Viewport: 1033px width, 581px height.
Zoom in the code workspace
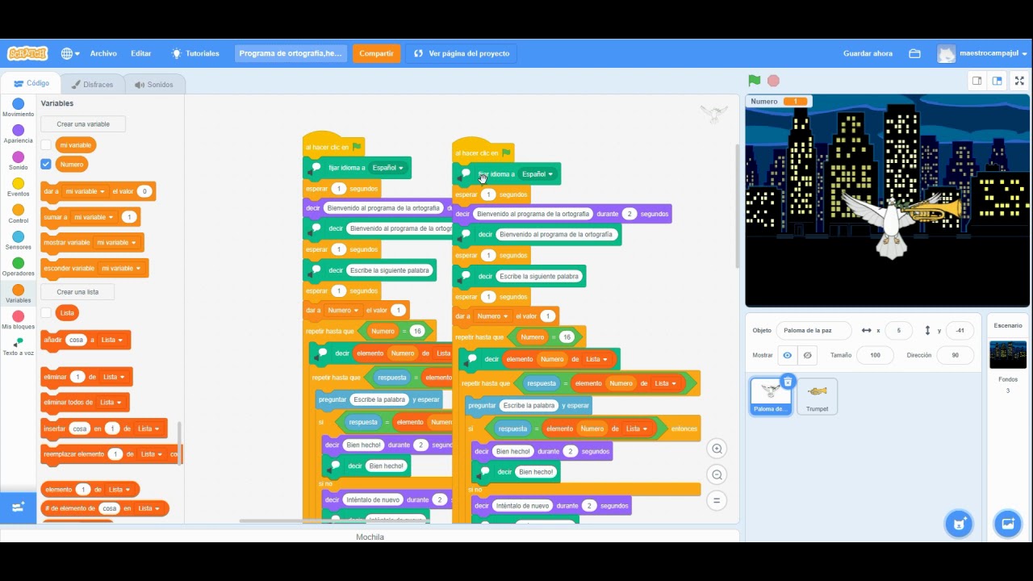pyautogui.click(x=717, y=449)
